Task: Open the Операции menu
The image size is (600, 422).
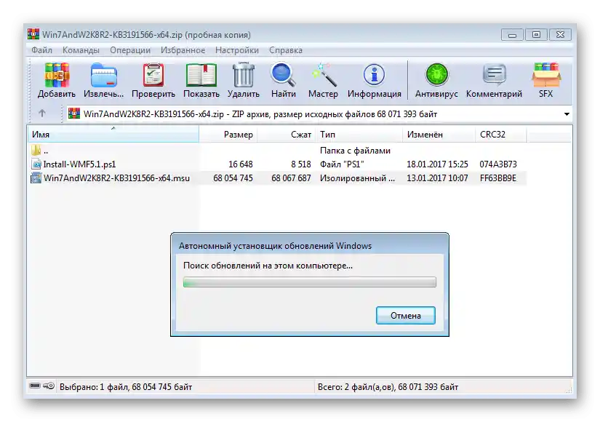Action: [130, 50]
